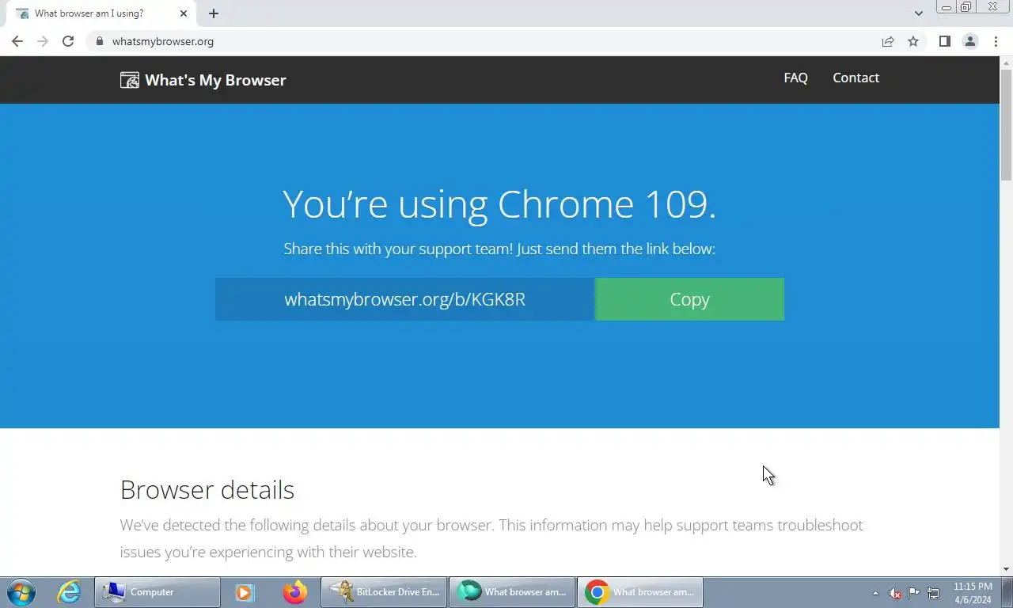Open Windows Media Player from the taskbar
Viewport: 1013px width, 608px height.
(245, 592)
